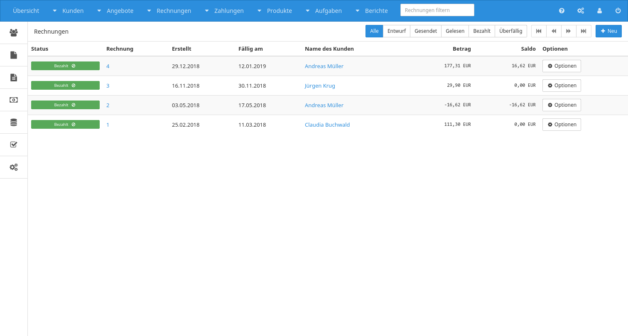This screenshot has height=336, width=628.
Task: Go to Übersicht in the navigation bar
Action: 26,11
